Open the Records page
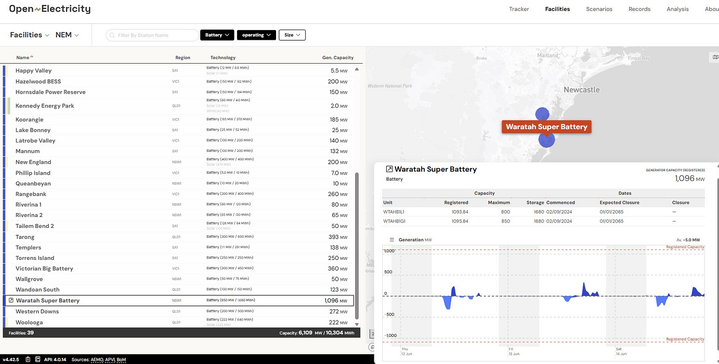Viewport: 719px width, 364px height. [639, 9]
